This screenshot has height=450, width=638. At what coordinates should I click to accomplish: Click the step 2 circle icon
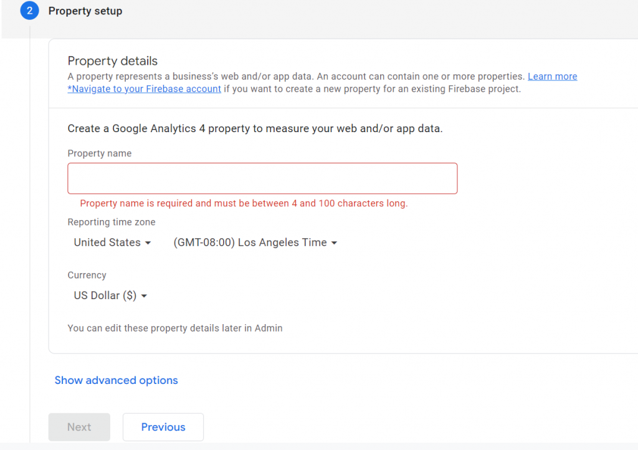(29, 11)
